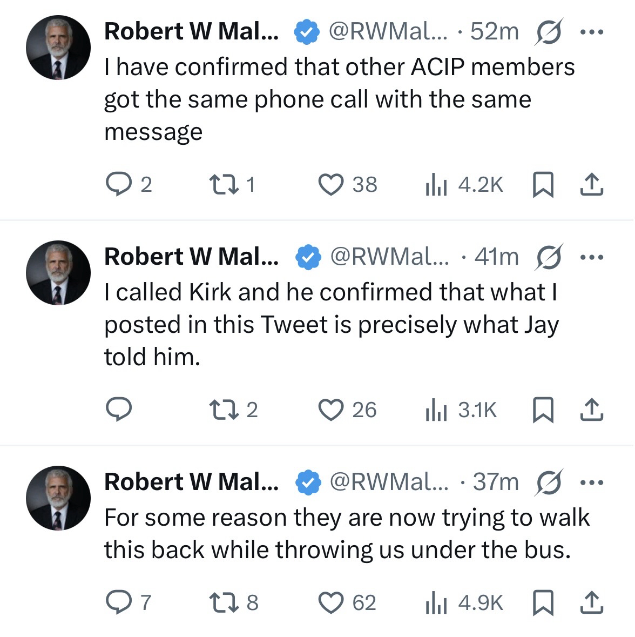View analytics showing 3.1K views
Viewport: 635px width, 637px height.
point(462,410)
